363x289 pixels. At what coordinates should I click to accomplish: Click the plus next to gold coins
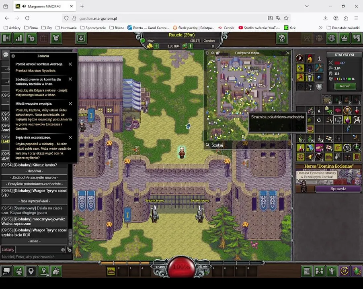[156, 46]
